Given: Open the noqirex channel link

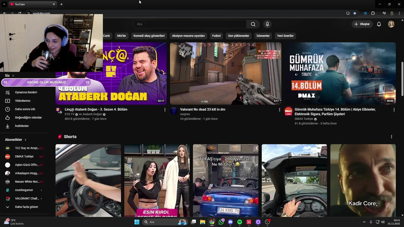Looking at the screenshot, I should pyautogui.click(x=185, y=114).
